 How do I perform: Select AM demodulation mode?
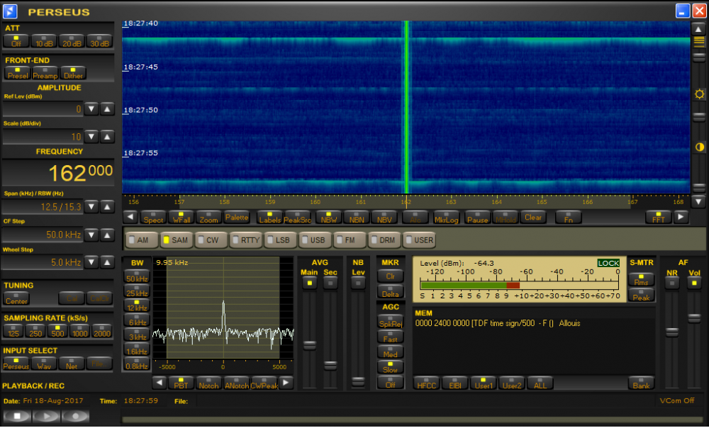tap(142, 240)
